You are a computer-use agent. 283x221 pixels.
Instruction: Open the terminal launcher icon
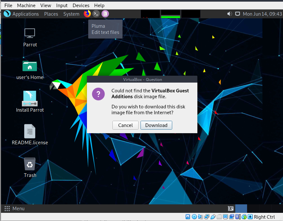[96, 14]
